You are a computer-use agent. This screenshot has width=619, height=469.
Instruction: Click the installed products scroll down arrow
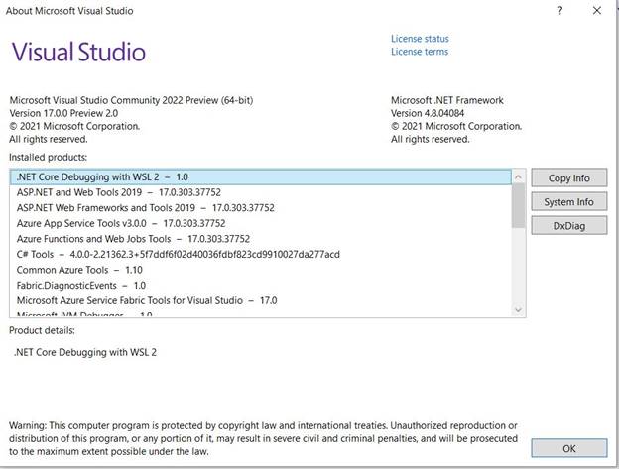[x=519, y=310]
